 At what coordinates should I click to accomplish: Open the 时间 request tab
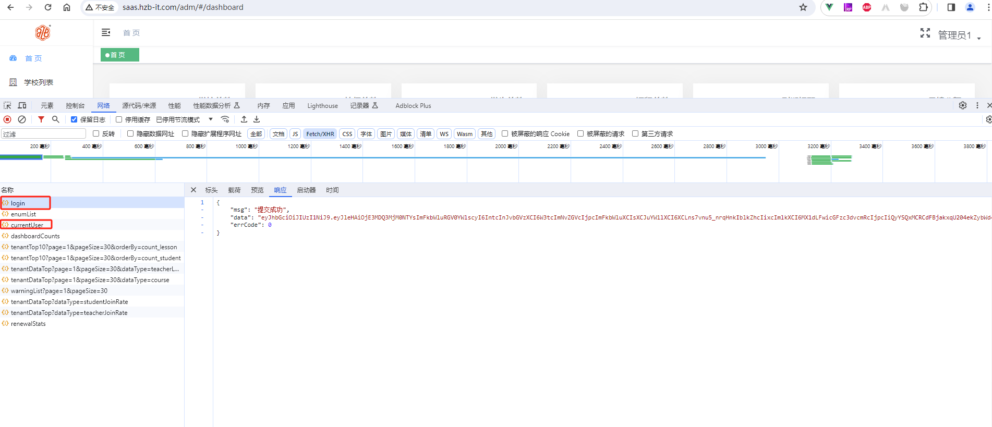[x=332, y=190]
